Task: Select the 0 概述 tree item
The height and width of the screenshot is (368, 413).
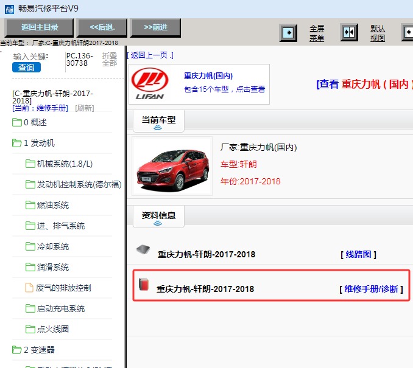Action: click(35, 122)
